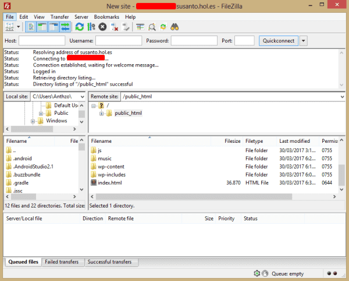Open the Server menu

tap(81, 17)
